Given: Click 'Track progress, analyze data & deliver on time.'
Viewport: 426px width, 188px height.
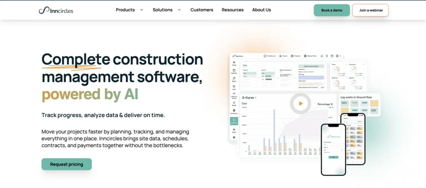Looking at the screenshot, I should [x=103, y=115].
